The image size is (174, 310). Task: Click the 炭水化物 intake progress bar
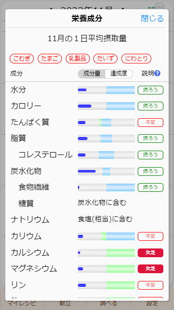click(x=106, y=171)
